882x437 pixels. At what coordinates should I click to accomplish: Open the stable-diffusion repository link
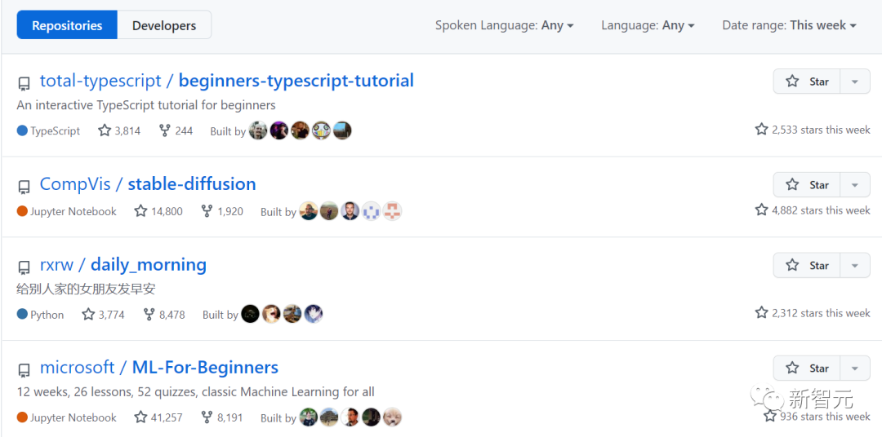[x=192, y=184]
